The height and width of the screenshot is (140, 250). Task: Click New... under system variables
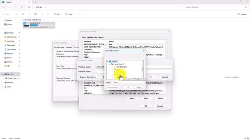point(132,98)
